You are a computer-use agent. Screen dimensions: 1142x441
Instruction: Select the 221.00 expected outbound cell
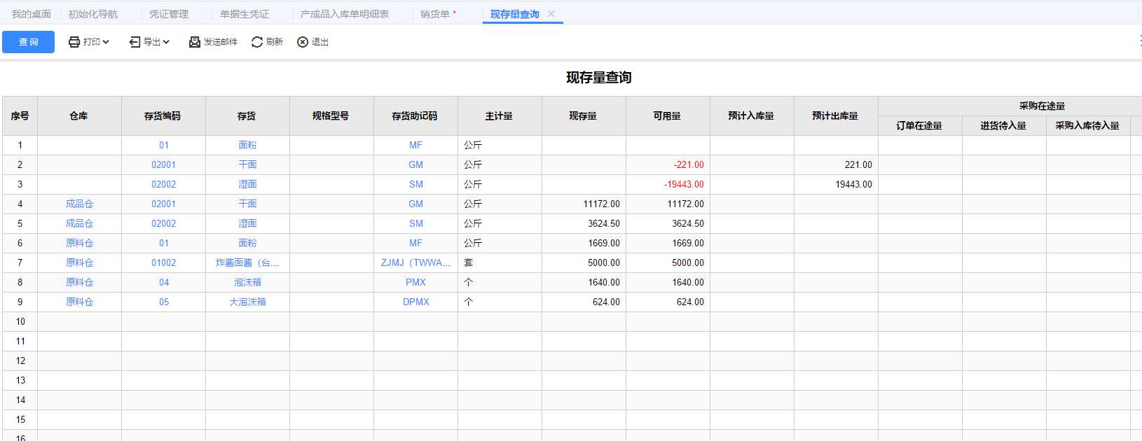tap(836, 165)
